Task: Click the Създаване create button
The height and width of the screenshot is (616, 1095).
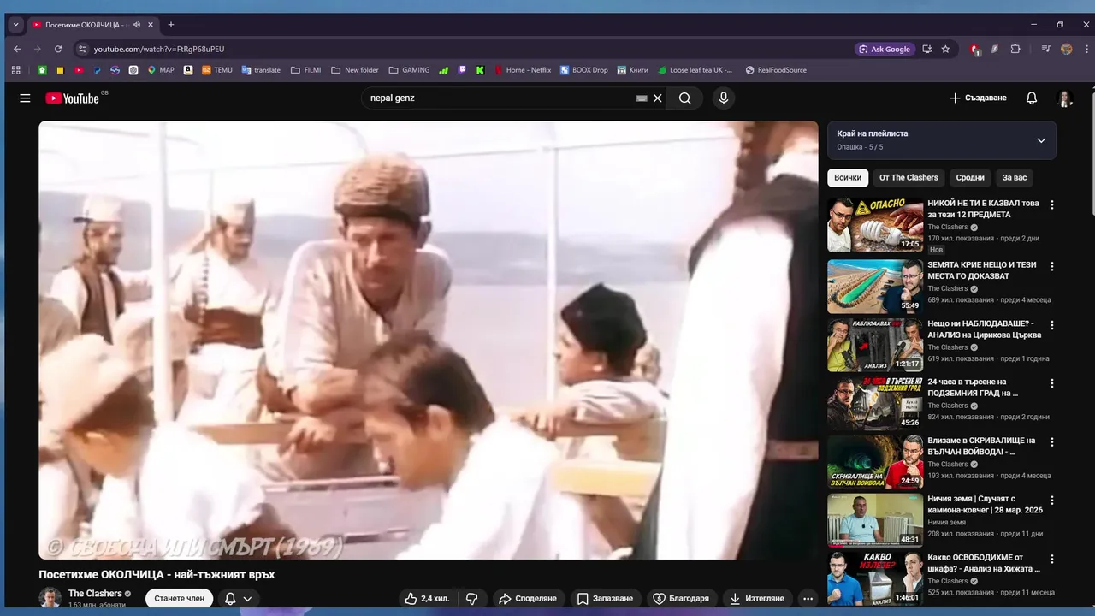Action: [978, 98]
